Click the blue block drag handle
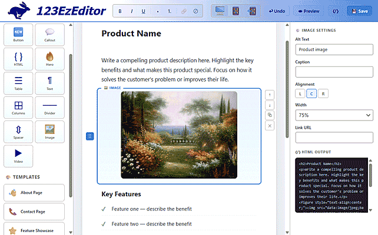378x235 pixels. (x=90, y=136)
